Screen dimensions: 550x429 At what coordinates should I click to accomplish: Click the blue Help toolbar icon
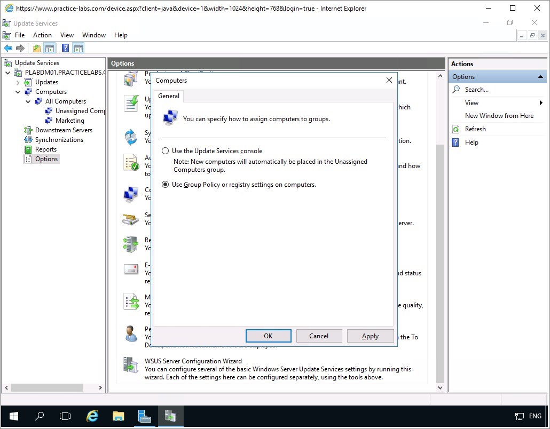[65, 49]
